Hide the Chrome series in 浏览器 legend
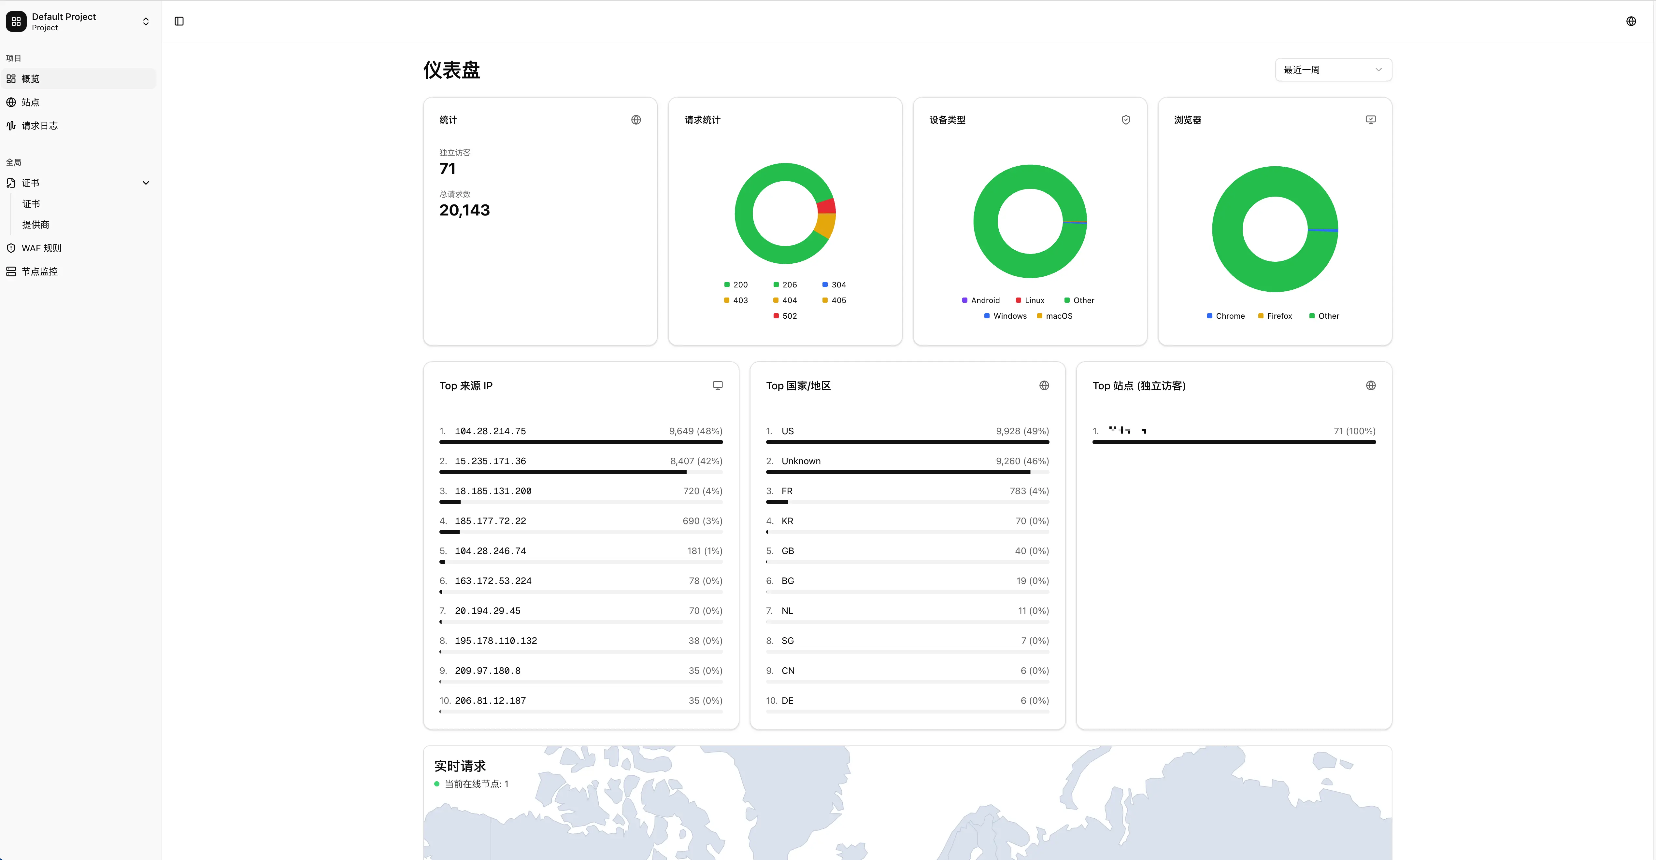The width and height of the screenshot is (1656, 860). pyautogui.click(x=1225, y=315)
